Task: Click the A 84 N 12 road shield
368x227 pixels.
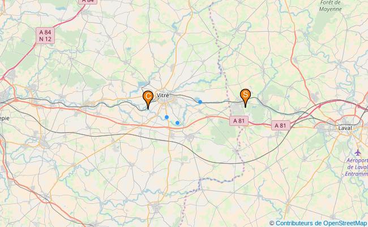Action: (x=45, y=36)
